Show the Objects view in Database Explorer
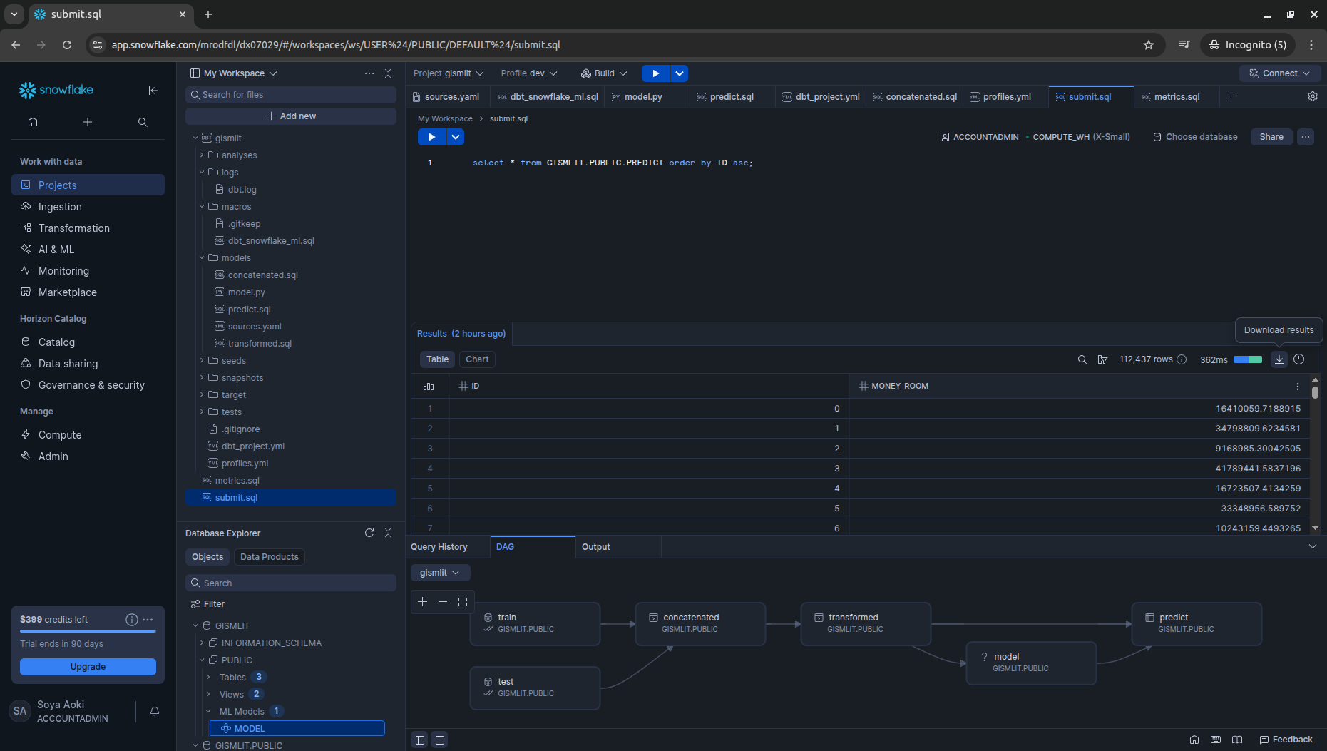Viewport: 1327px width, 751px height. tap(207, 557)
